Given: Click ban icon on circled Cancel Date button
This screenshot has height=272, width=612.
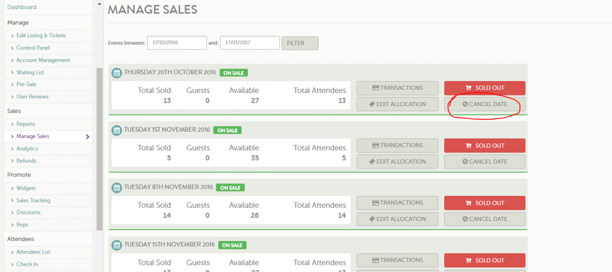Looking at the screenshot, I should point(465,104).
